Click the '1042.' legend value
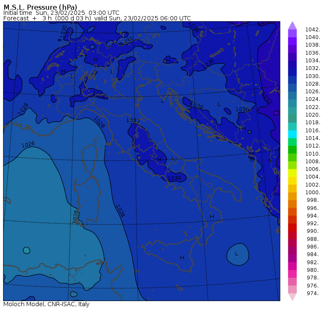The image size is (322, 310). pyautogui.click(x=313, y=30)
